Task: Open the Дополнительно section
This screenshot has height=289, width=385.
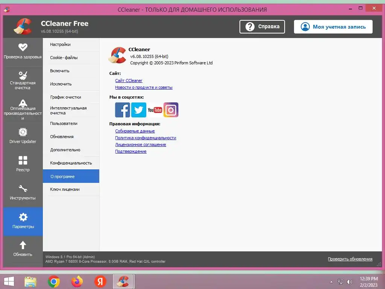Action: 71,150
